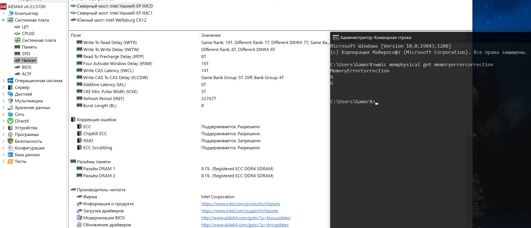Select the Разъём DRAM 1 row
531x228 pixels.
click(x=200, y=169)
